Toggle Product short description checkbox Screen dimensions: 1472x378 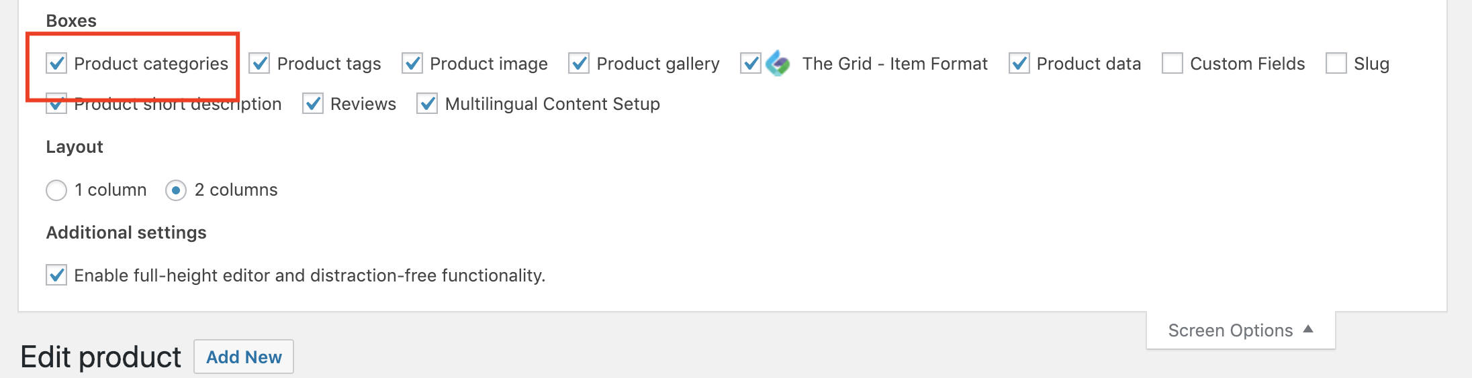pyautogui.click(x=56, y=104)
